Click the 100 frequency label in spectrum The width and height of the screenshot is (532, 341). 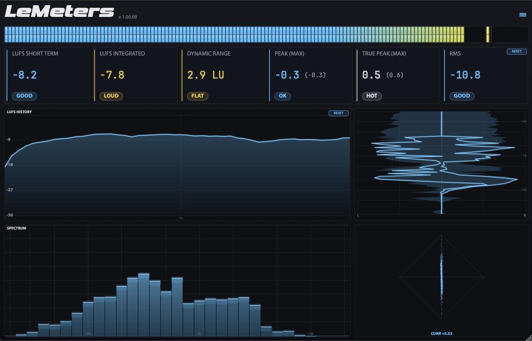coord(88,334)
